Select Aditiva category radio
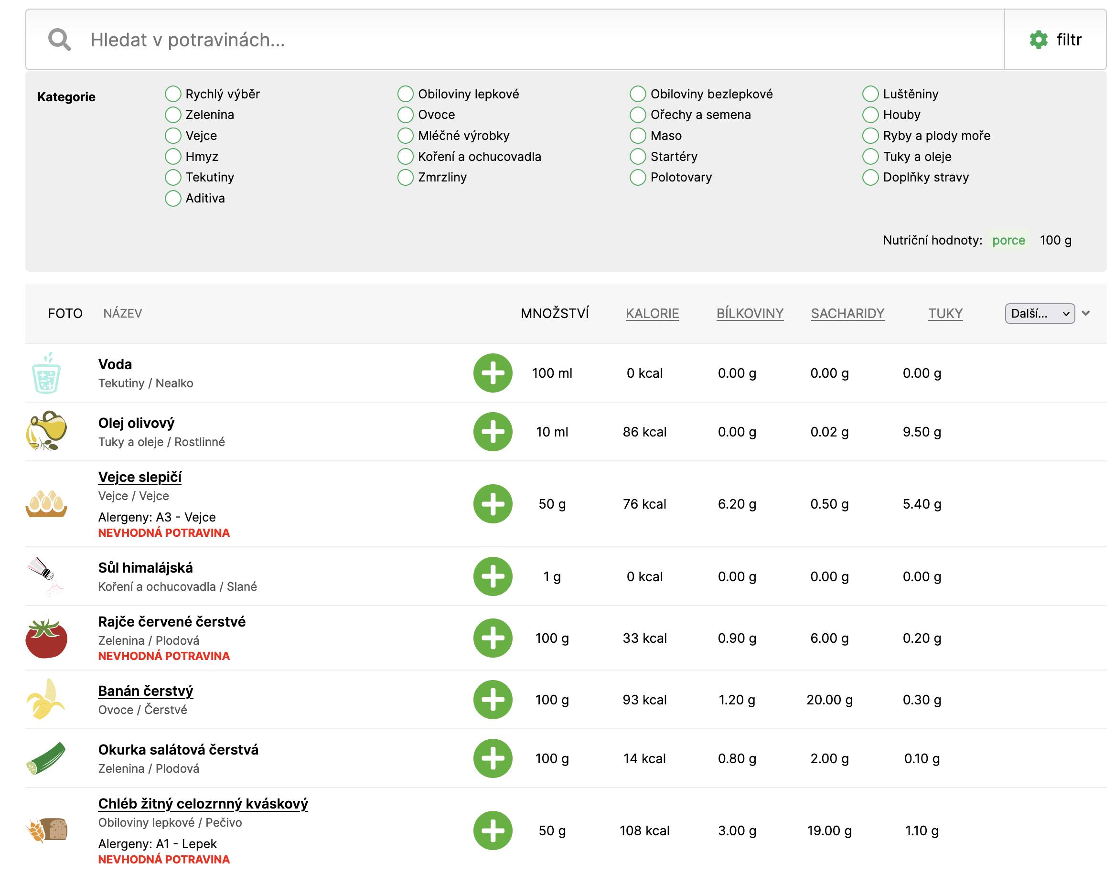 (173, 198)
